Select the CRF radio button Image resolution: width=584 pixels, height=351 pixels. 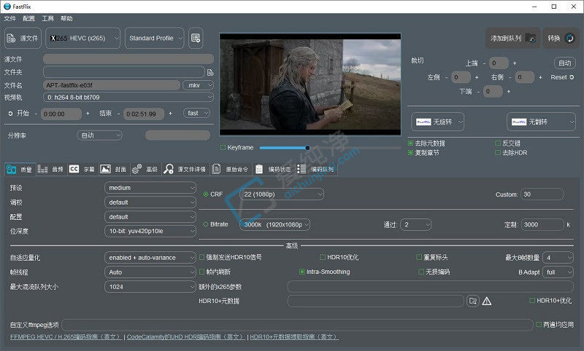(x=206, y=194)
